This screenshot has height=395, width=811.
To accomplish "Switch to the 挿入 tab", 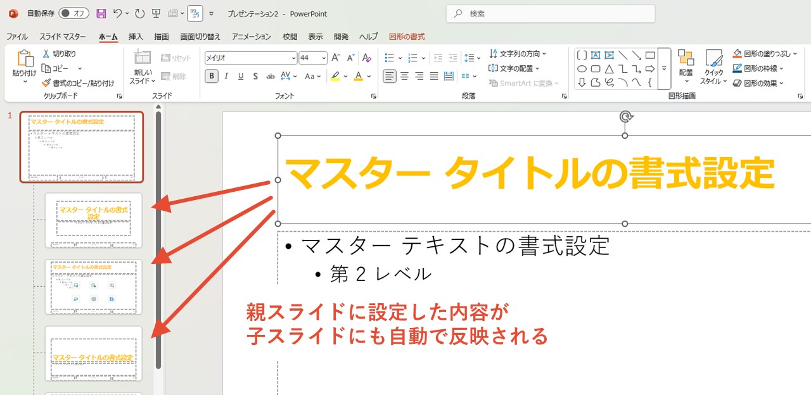I will click(136, 37).
